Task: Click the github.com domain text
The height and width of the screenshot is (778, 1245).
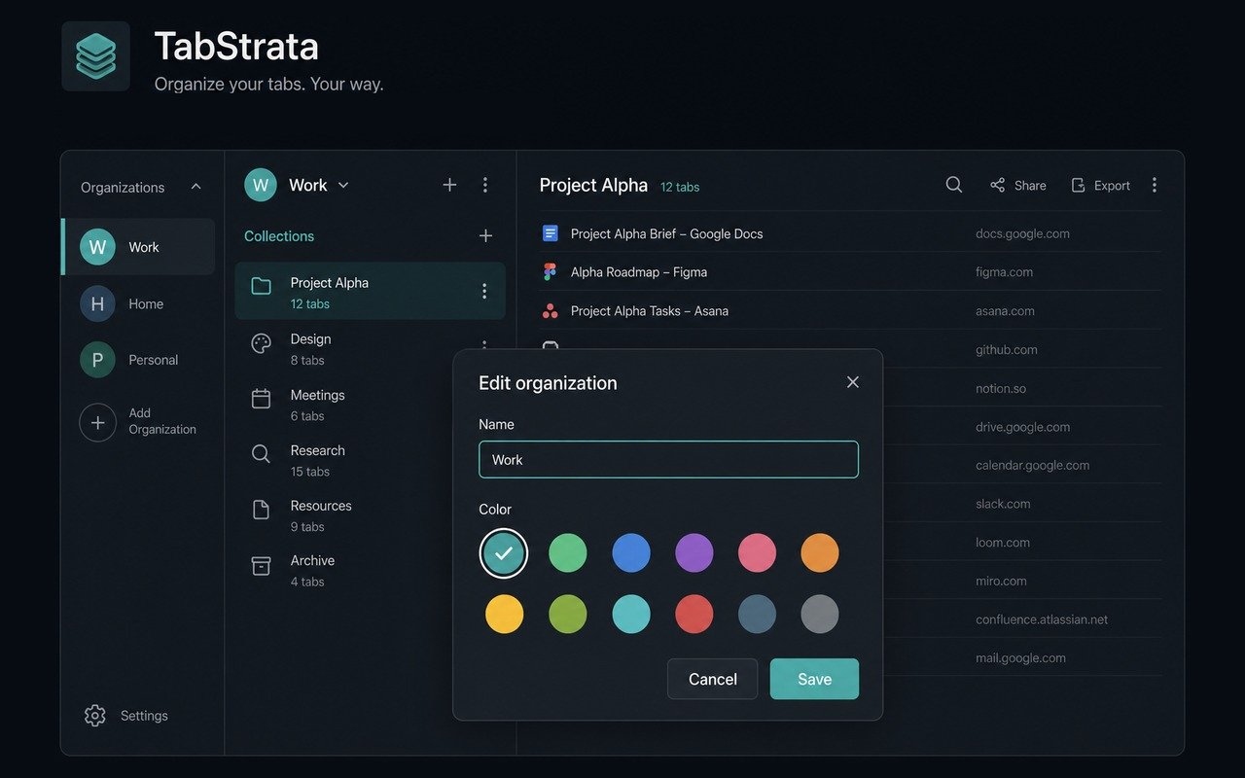Action: [1007, 349]
